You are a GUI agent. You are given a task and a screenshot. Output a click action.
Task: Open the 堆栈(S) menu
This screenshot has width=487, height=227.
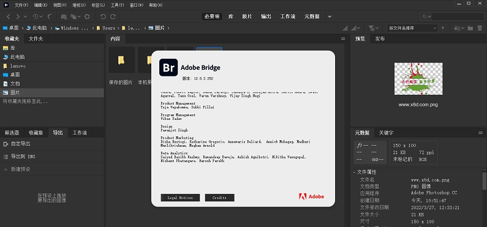tap(79, 5)
